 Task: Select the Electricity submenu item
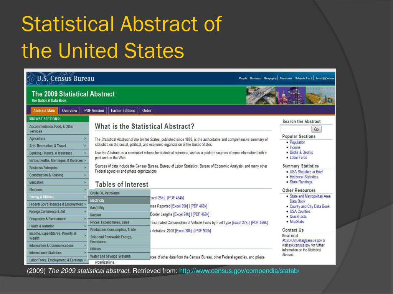tap(119, 201)
